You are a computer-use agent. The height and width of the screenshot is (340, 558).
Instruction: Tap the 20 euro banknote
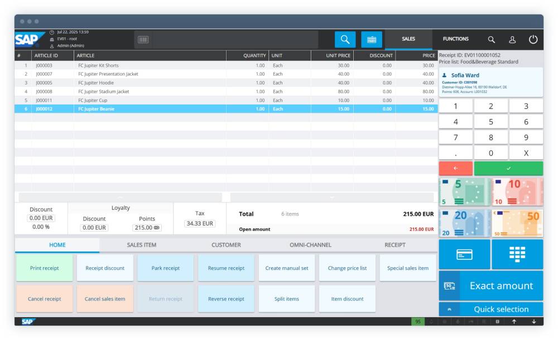click(x=464, y=223)
